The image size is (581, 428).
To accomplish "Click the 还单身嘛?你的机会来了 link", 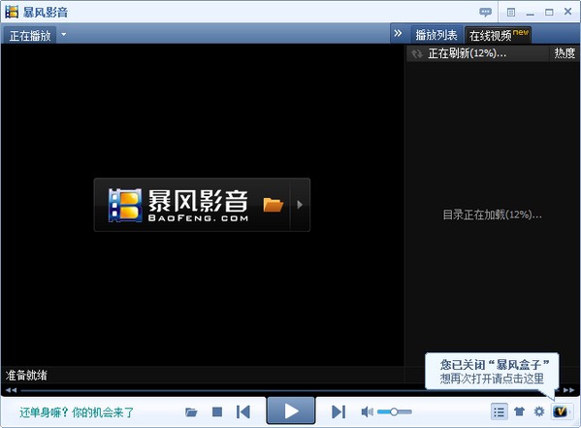I will pyautogui.click(x=77, y=412).
